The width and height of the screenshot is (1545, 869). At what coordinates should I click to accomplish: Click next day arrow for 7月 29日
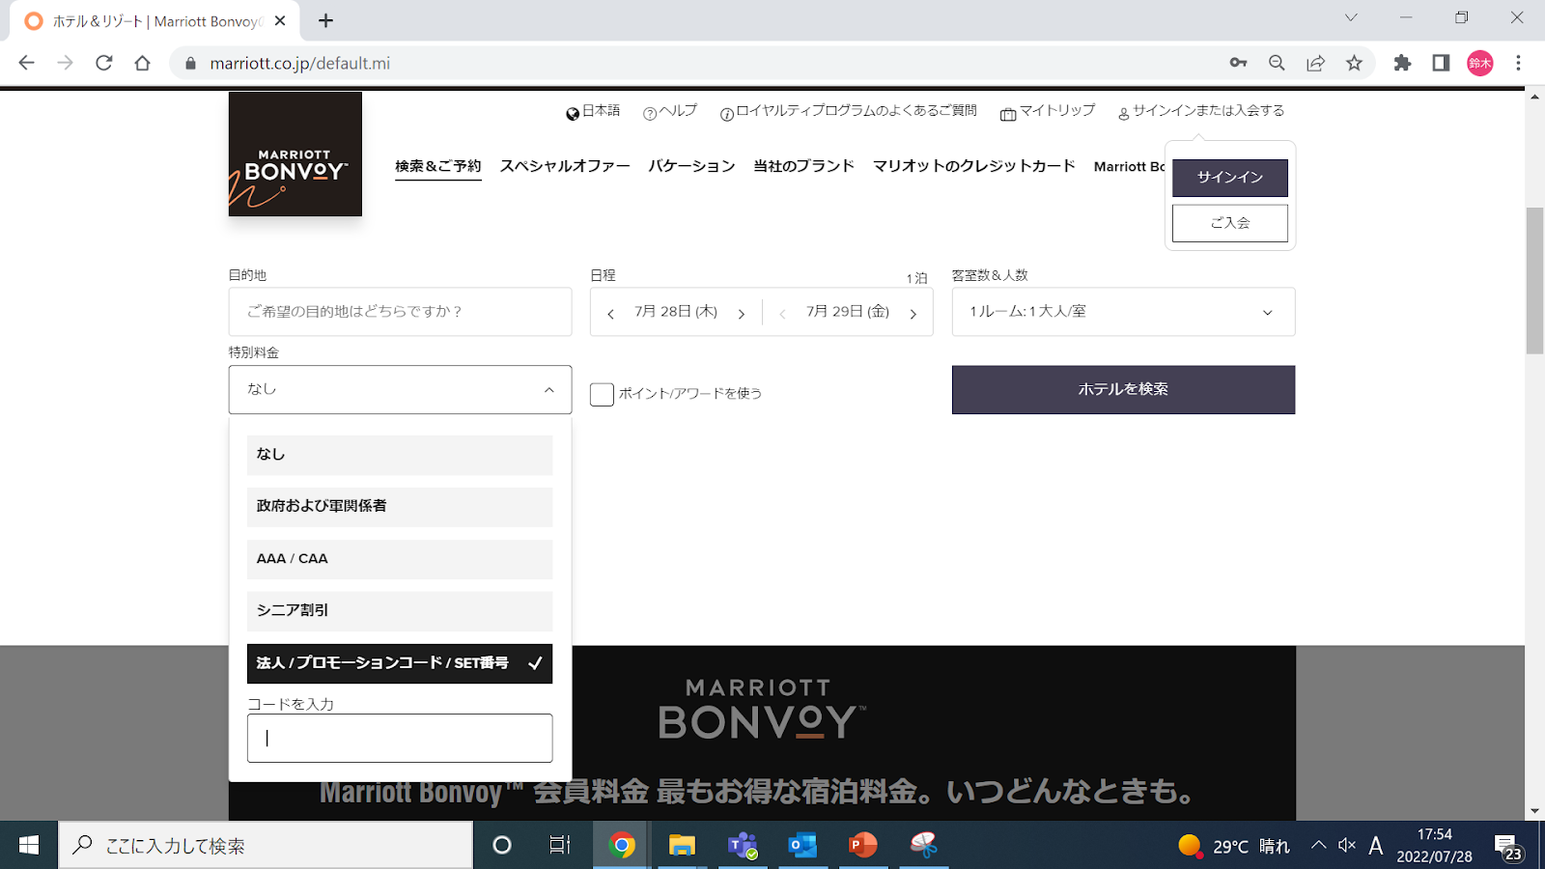(913, 313)
